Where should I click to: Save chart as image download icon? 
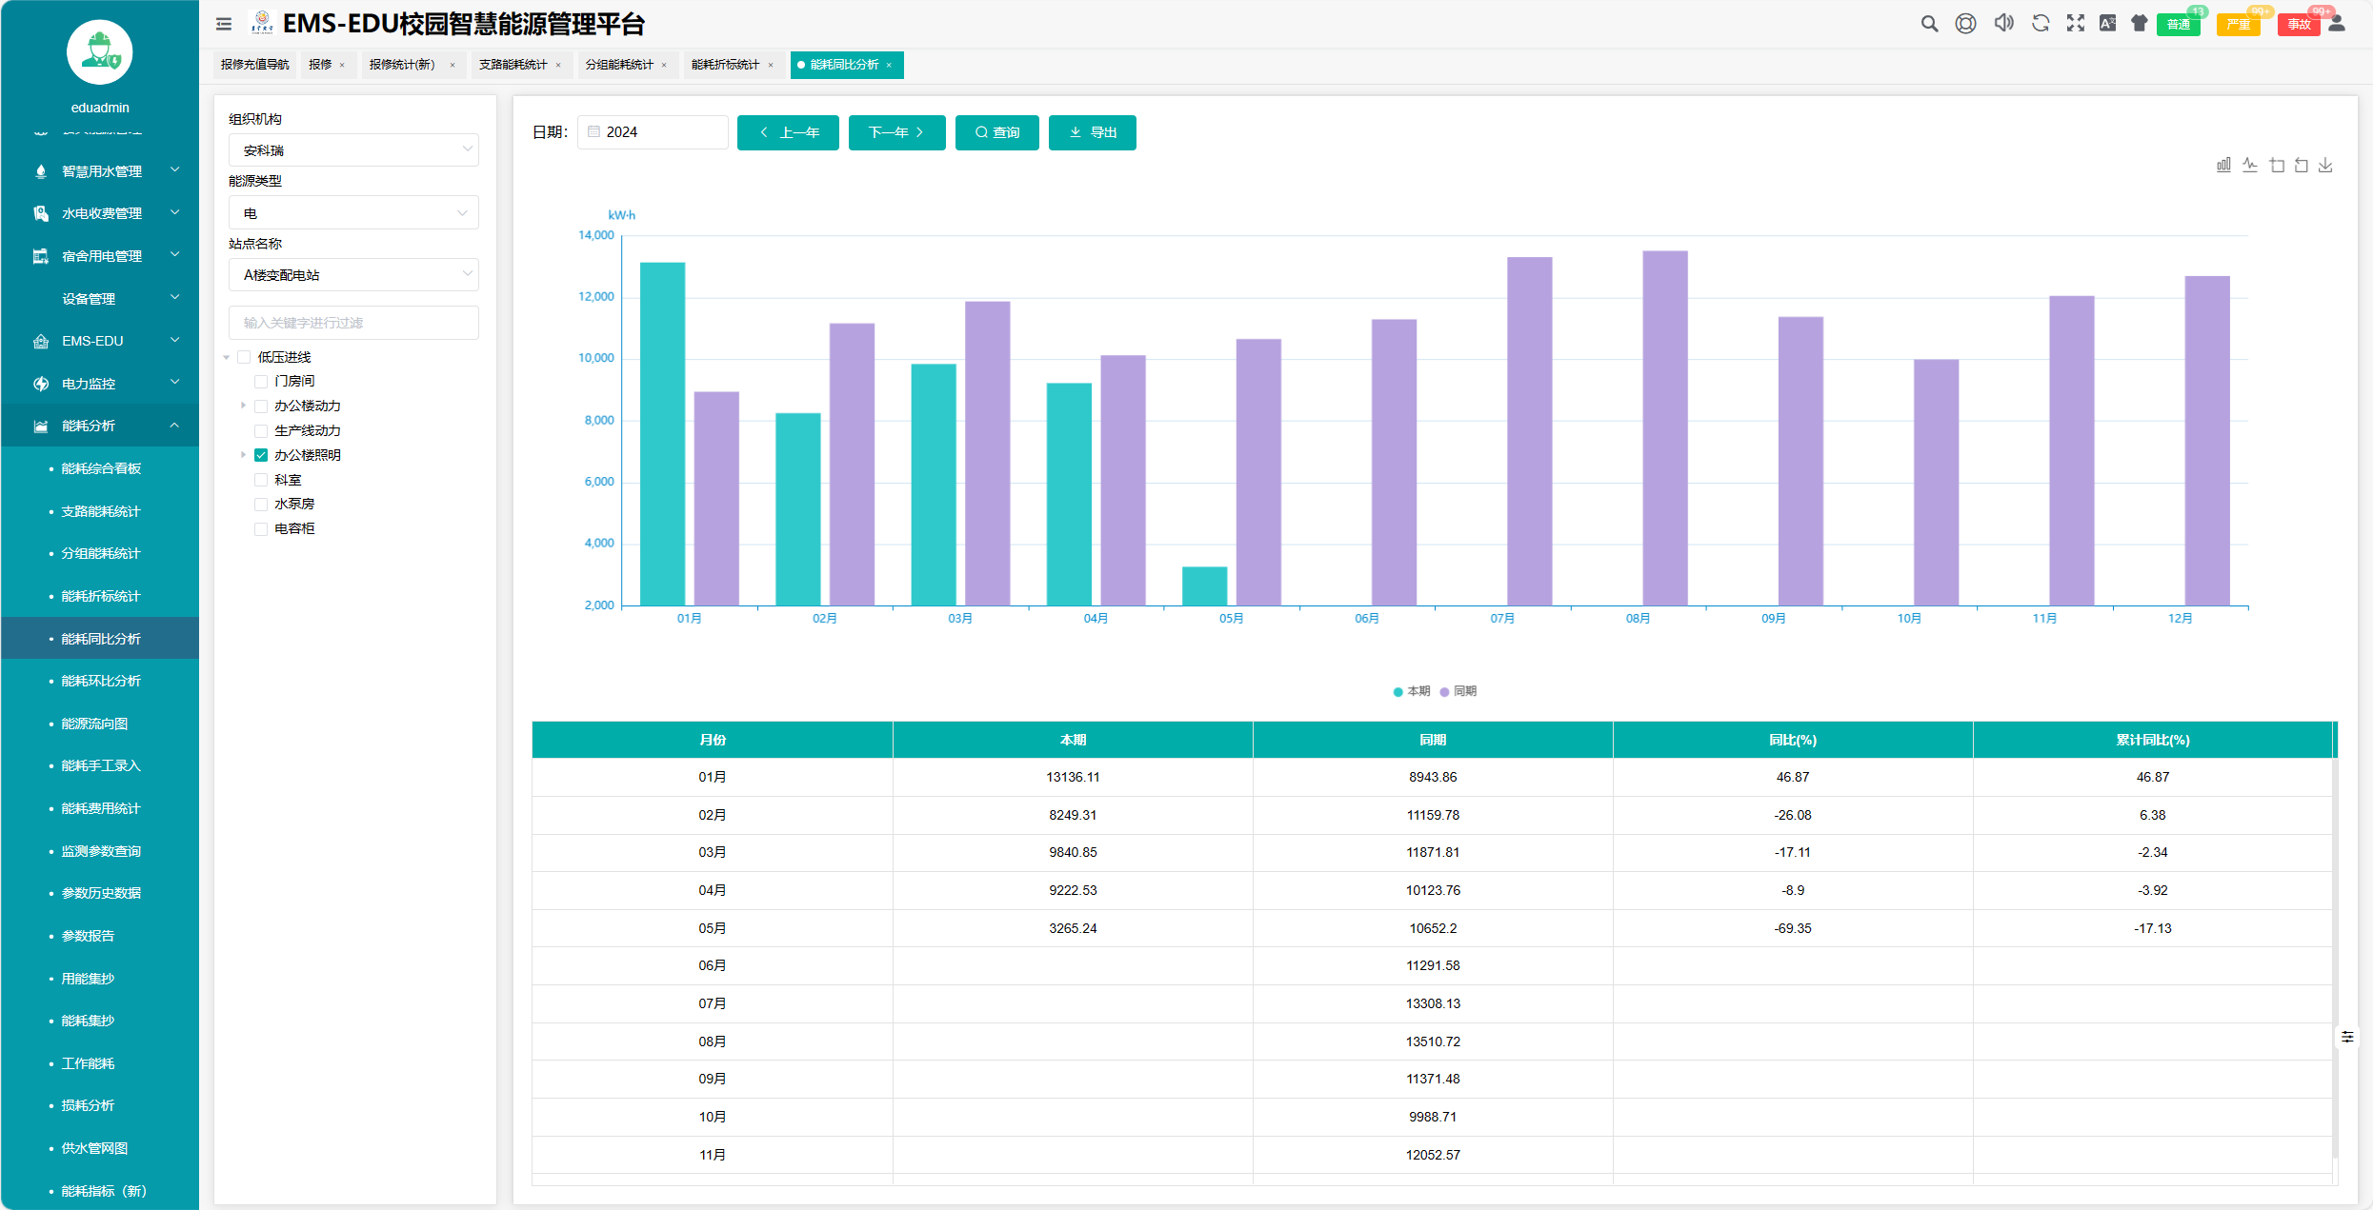[2325, 166]
